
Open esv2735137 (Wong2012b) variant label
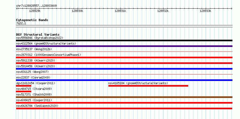pos(34,49)
